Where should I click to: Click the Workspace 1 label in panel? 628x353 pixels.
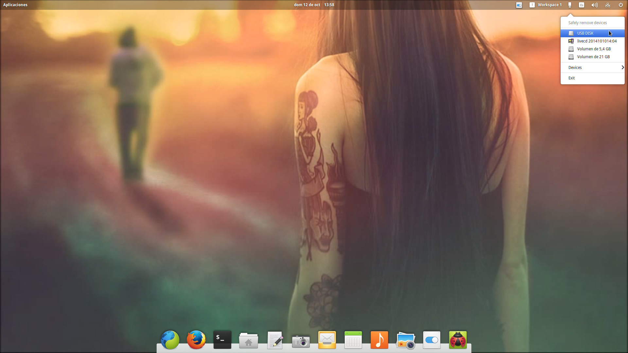click(549, 5)
